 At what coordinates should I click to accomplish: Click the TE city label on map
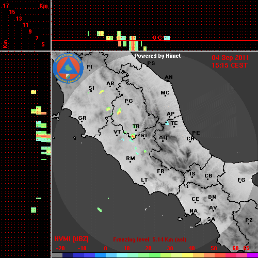(x=174, y=123)
